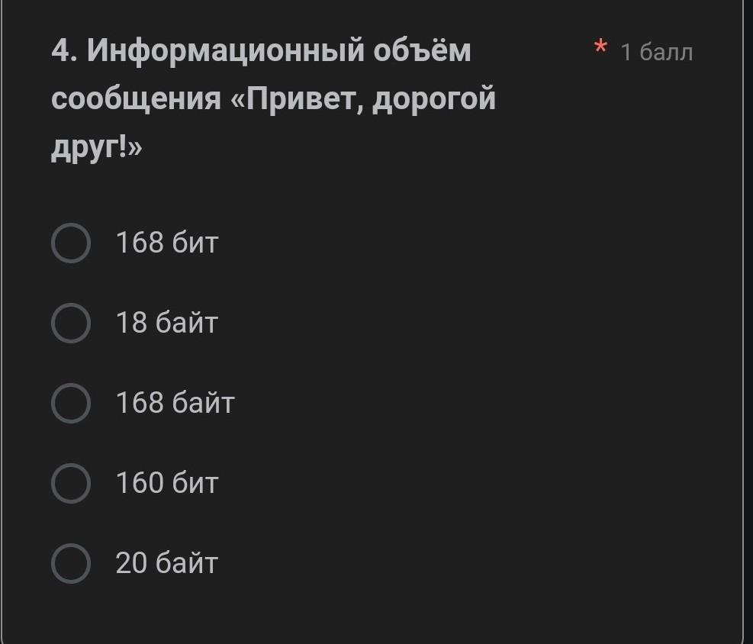Click the word "балл" beside the asterisk
Screen dimensions: 753x644
pos(666,52)
